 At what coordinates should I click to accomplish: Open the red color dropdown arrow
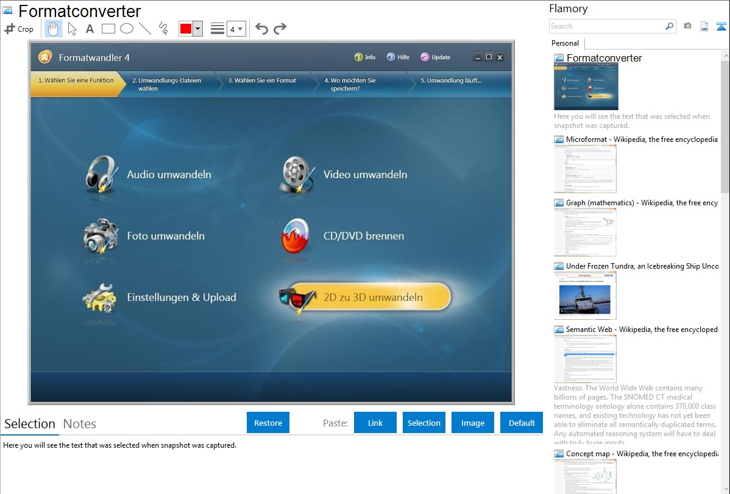pos(197,29)
